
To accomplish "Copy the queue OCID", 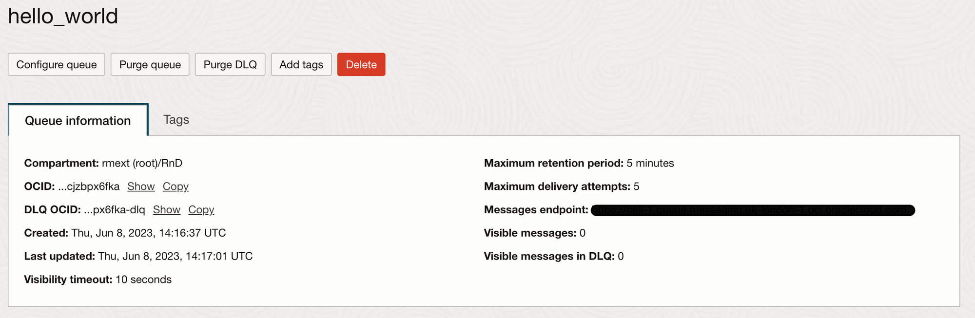I will [x=175, y=187].
